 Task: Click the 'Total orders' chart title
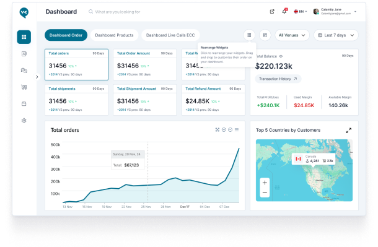pyautogui.click(x=65, y=130)
